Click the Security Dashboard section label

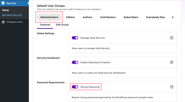[x=48, y=58]
